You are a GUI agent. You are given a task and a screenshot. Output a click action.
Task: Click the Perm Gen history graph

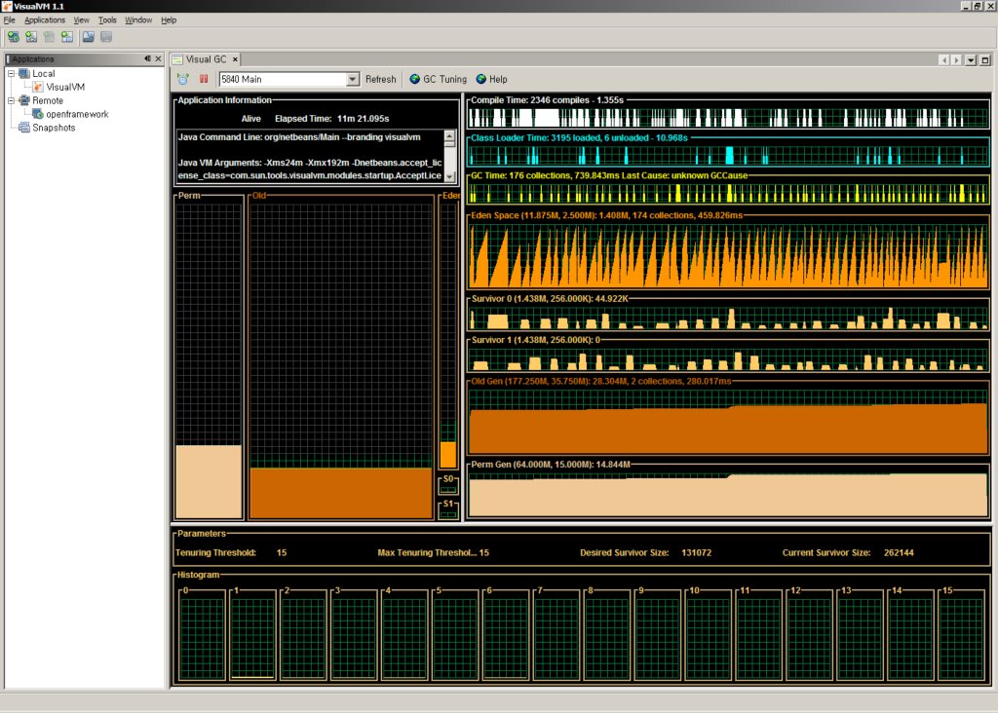(728, 495)
